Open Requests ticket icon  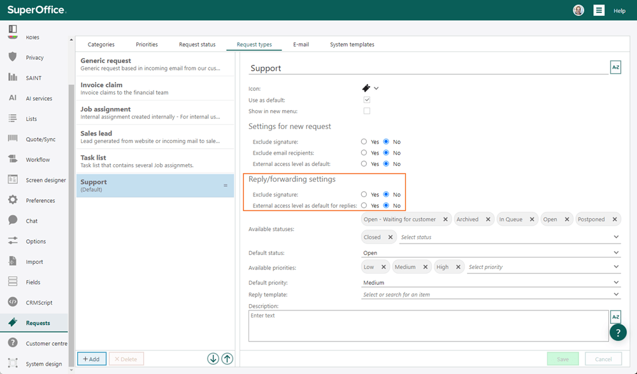click(x=13, y=322)
